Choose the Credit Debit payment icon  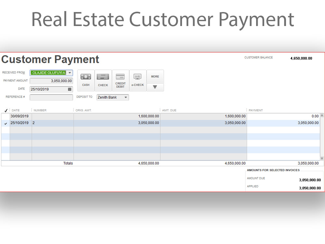tap(120, 80)
